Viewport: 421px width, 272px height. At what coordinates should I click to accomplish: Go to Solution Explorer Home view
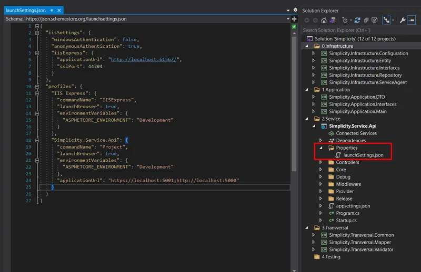324,20
